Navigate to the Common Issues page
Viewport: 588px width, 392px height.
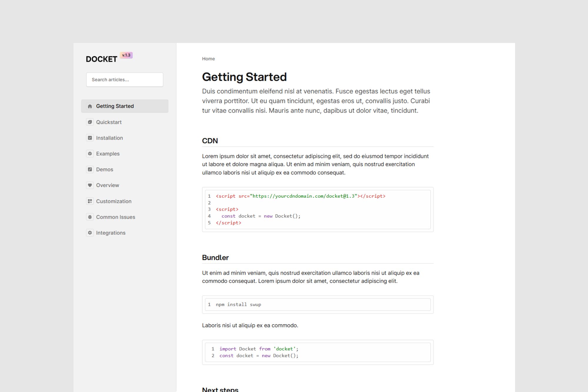(x=116, y=217)
